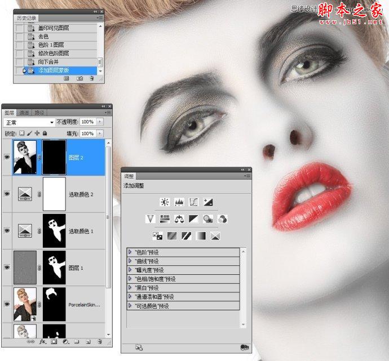The height and width of the screenshot is (361, 389).
Task: Add a Selective Color adjustment icon
Action: 215,235
